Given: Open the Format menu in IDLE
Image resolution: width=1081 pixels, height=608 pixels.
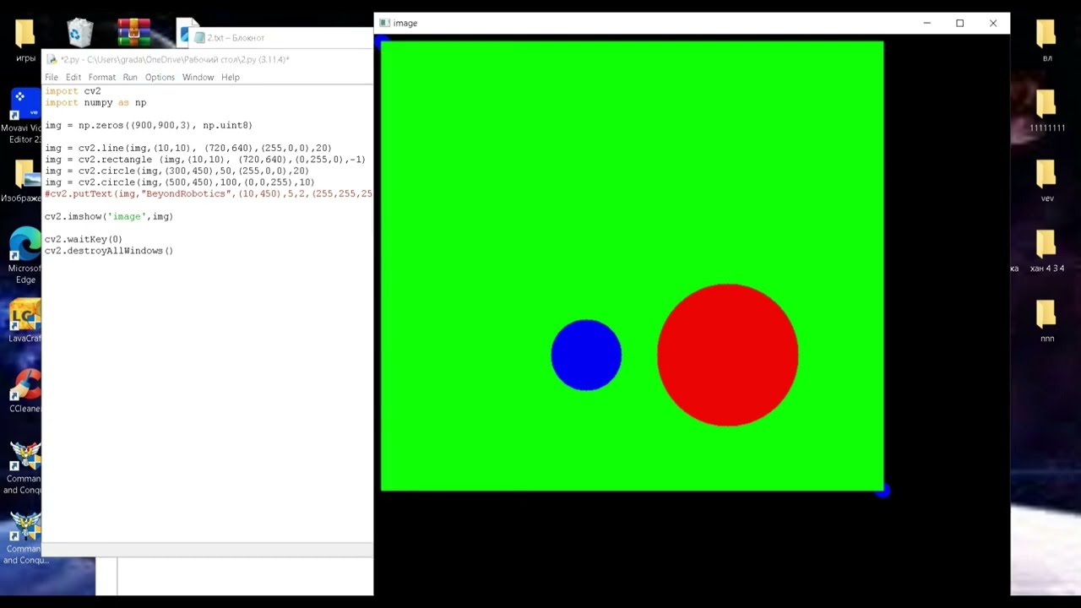Looking at the screenshot, I should (x=102, y=77).
